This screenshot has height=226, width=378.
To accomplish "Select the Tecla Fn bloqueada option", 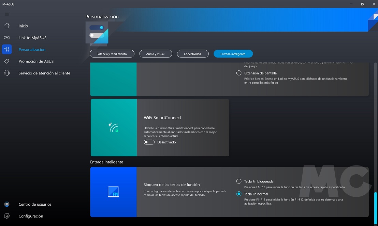I will click(239, 181).
